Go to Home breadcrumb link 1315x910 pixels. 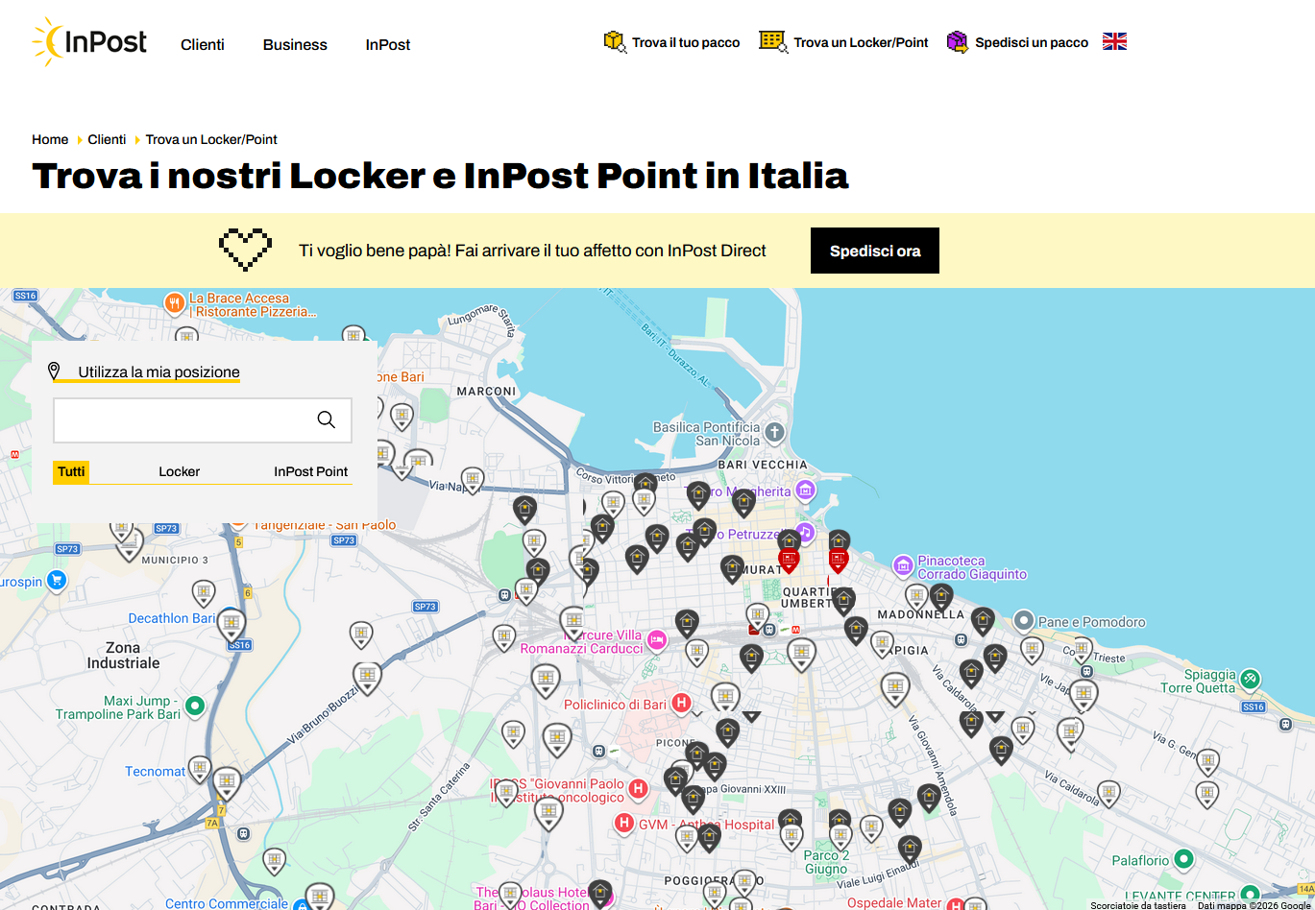tap(50, 139)
